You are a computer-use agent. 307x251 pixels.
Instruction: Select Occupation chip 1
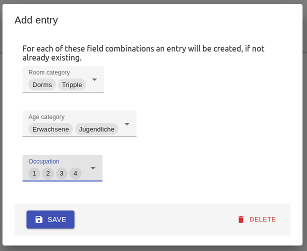coord(34,173)
